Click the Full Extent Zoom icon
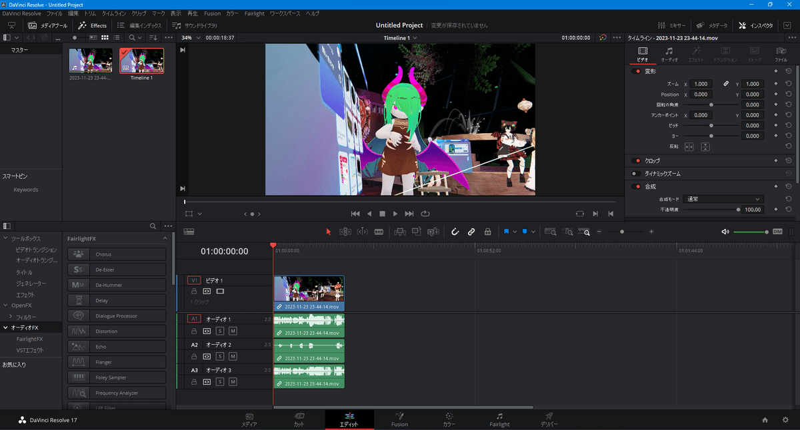This screenshot has height=430, width=800. pos(551,232)
